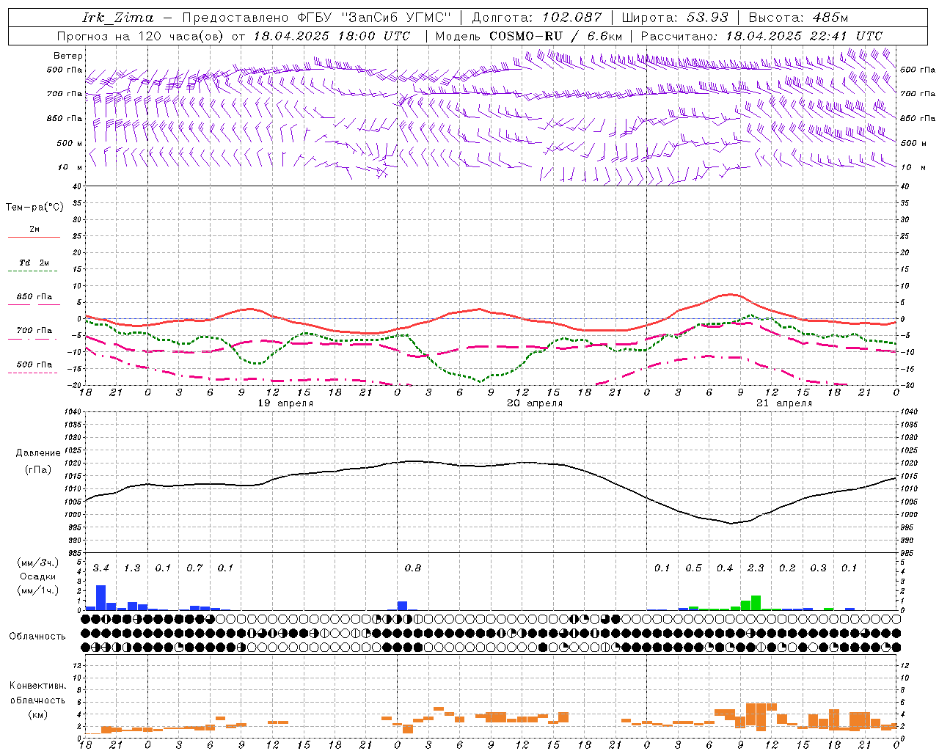Click the 2.3 precipitation total
The width and height of the screenshot is (939, 751).
(756, 568)
